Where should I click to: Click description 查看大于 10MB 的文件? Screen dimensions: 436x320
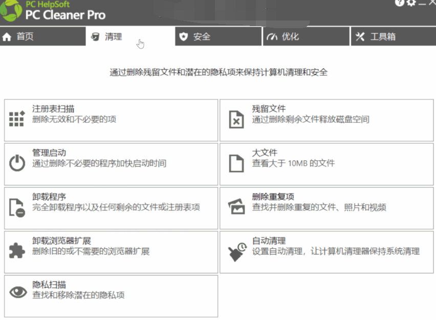tap(293, 163)
